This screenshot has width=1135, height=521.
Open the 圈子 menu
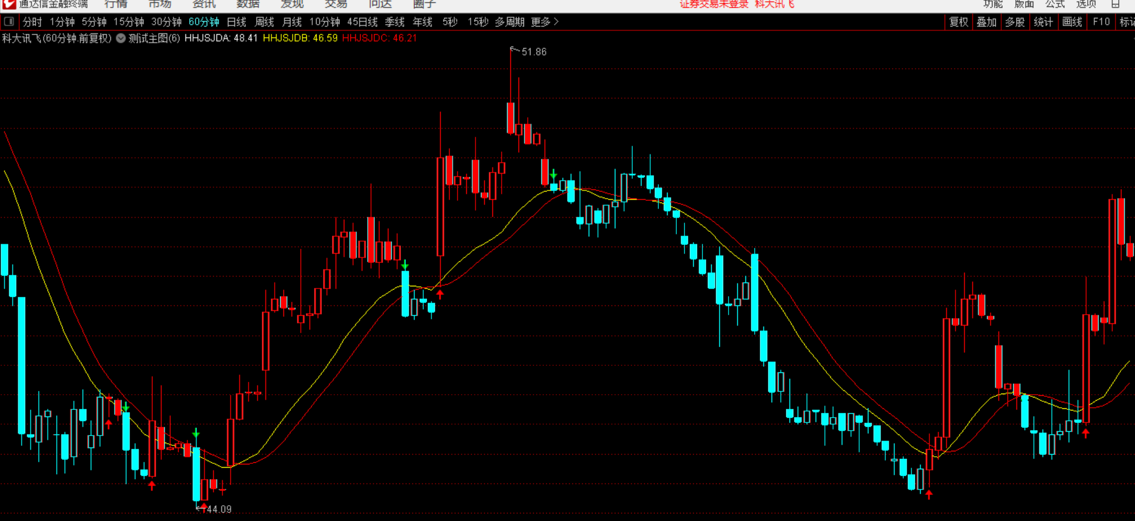[424, 4]
